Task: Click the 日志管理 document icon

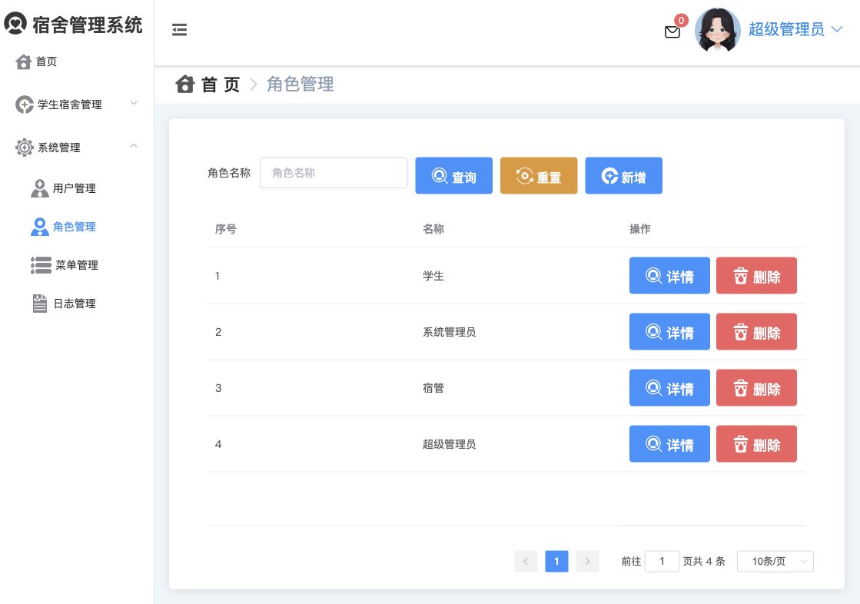Action: point(40,304)
